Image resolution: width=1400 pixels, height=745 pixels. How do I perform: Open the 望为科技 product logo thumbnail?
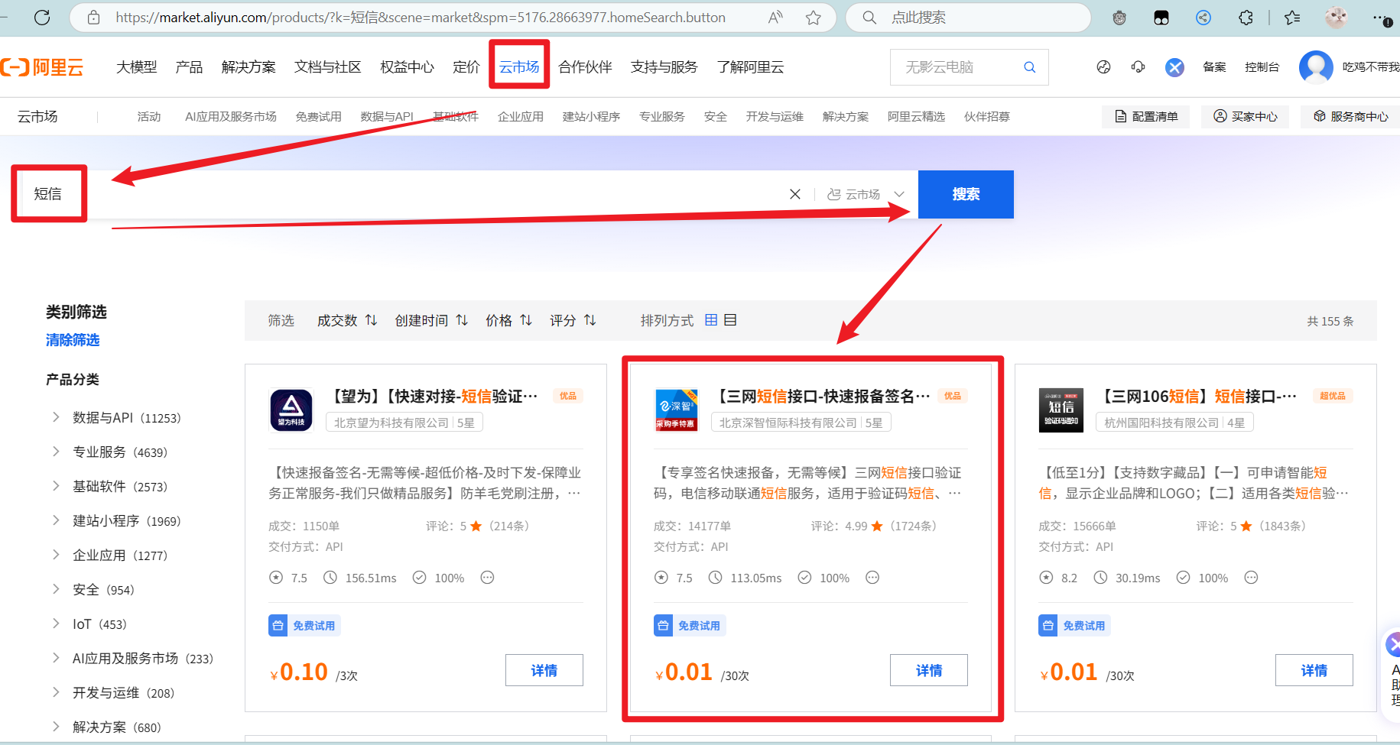coord(291,410)
